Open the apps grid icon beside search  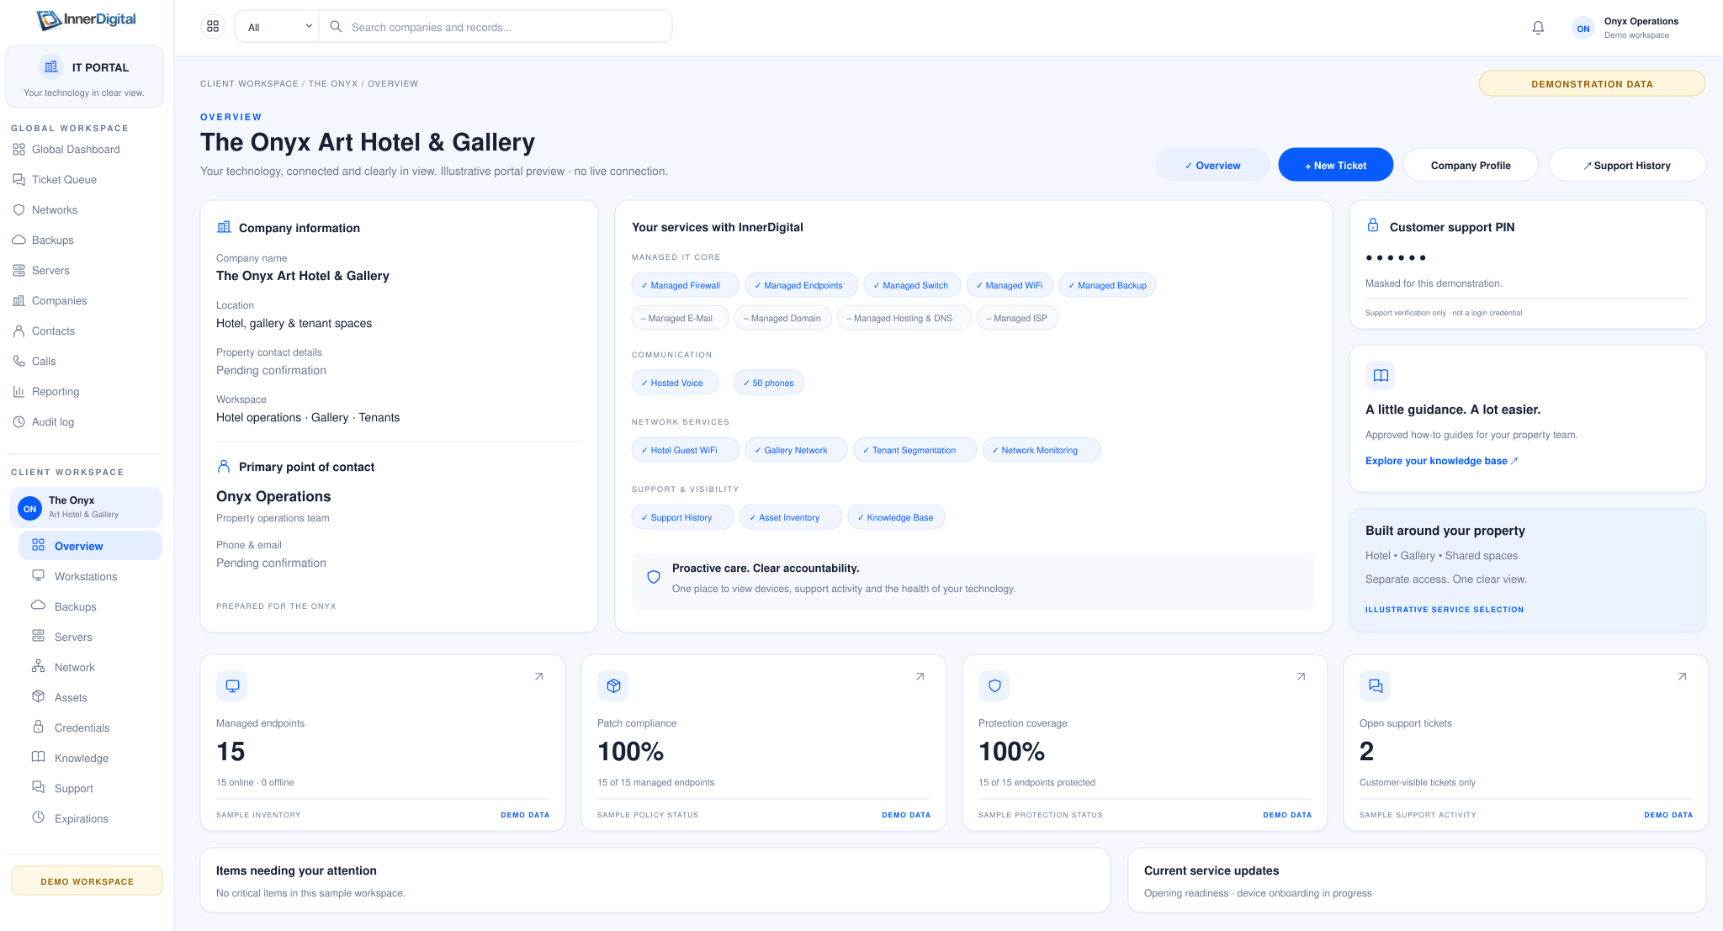[213, 27]
